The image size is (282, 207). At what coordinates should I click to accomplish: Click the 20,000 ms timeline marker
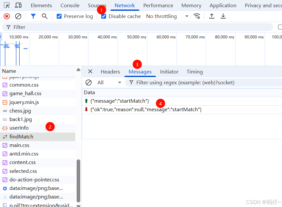tap(48, 37)
